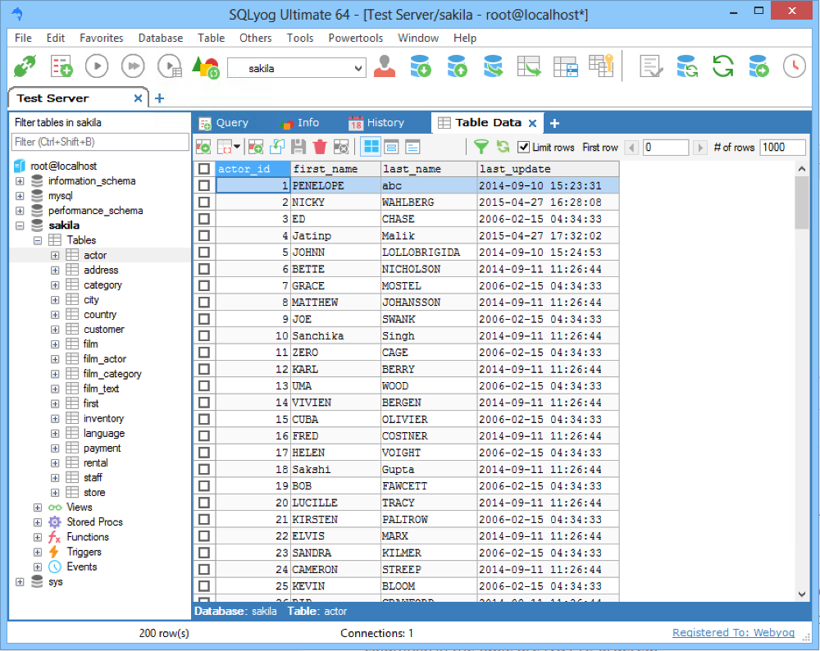The width and height of the screenshot is (820, 651).
Task: Switch to the History tab
Action: tap(376, 123)
